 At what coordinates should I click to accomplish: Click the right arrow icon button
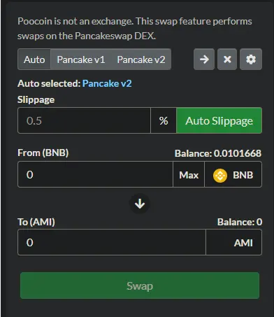[204, 59]
